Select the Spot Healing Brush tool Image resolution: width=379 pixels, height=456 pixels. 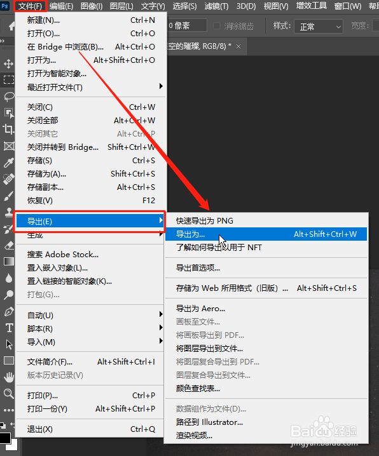pyautogui.click(x=9, y=179)
